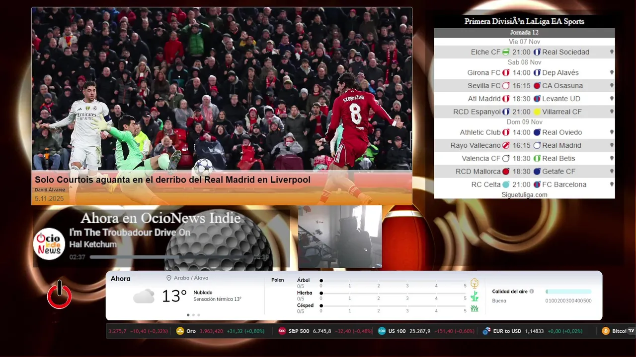Select second weather carousel dot
The width and height of the screenshot is (636, 357).
[193, 315]
